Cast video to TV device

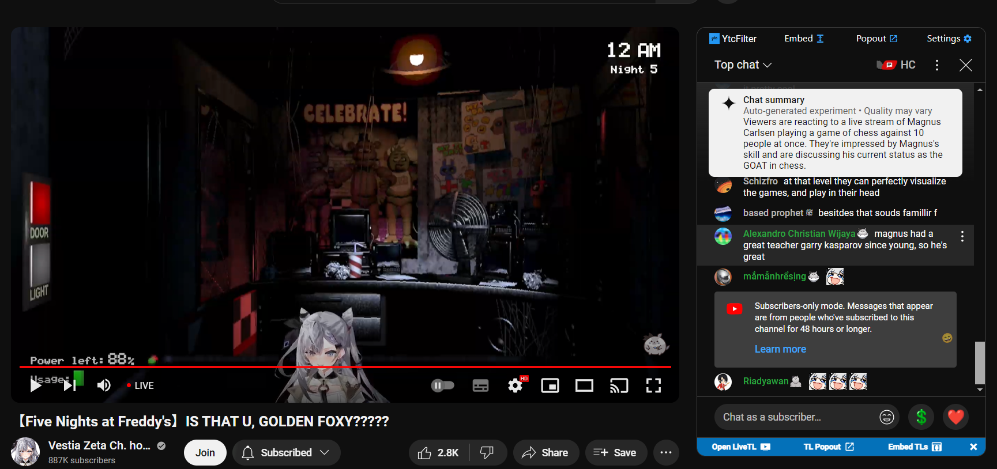click(x=619, y=385)
